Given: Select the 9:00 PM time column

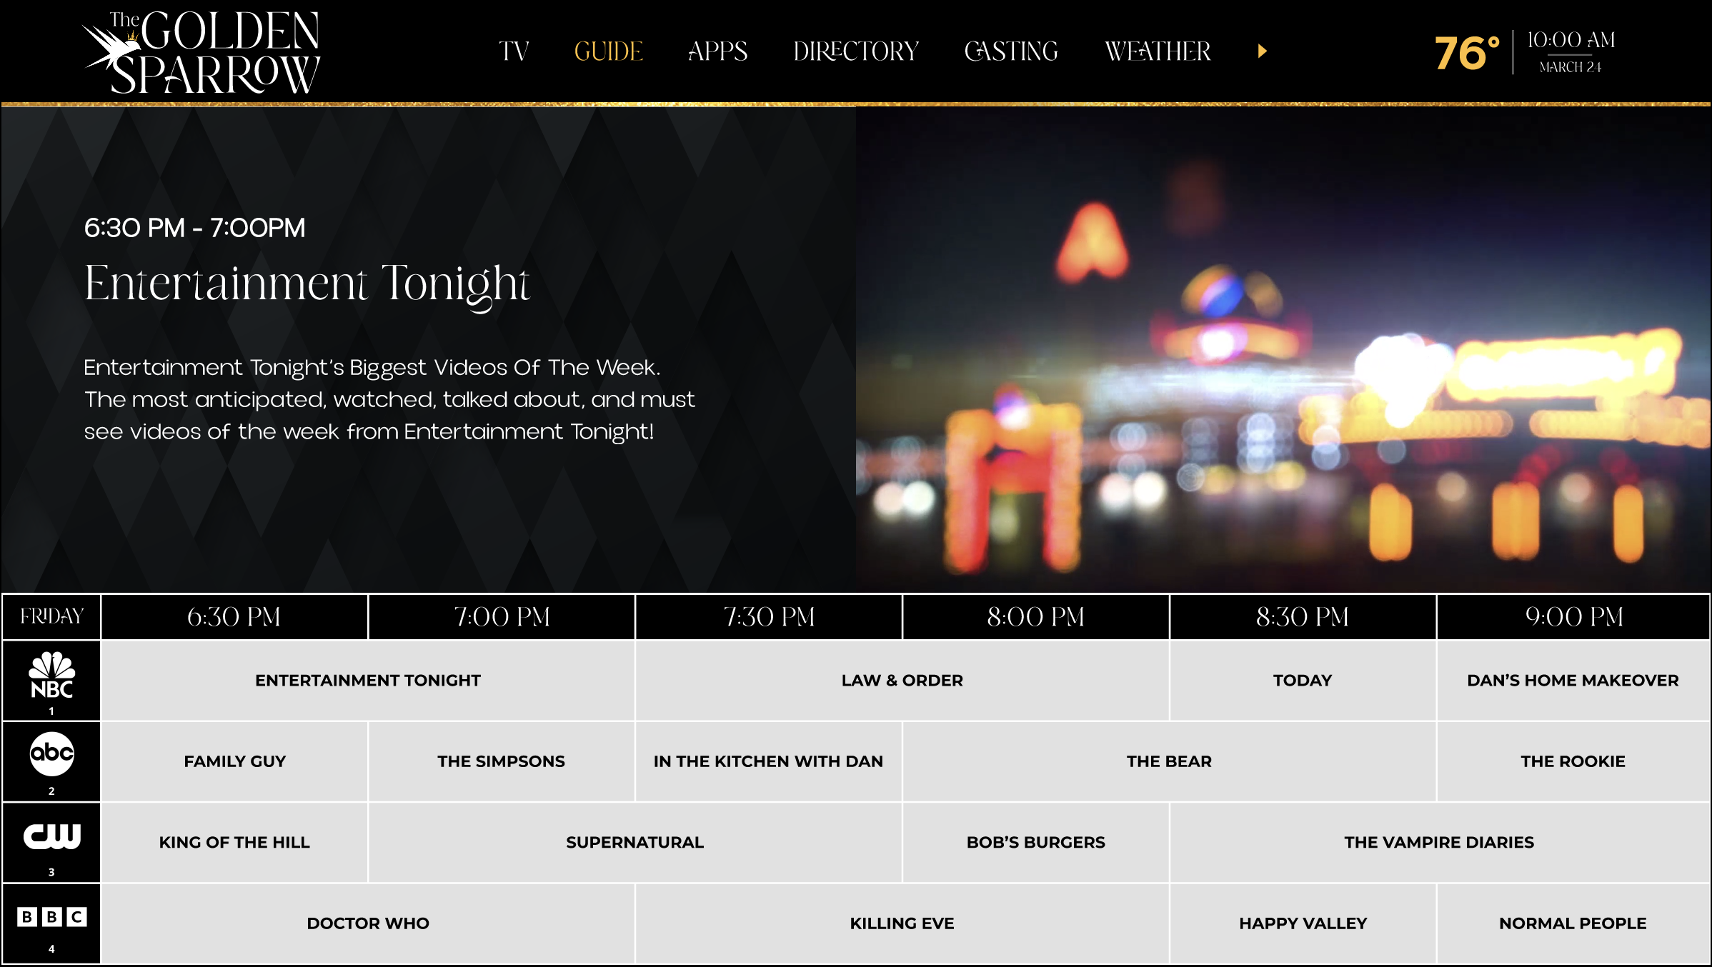Looking at the screenshot, I should [1573, 617].
